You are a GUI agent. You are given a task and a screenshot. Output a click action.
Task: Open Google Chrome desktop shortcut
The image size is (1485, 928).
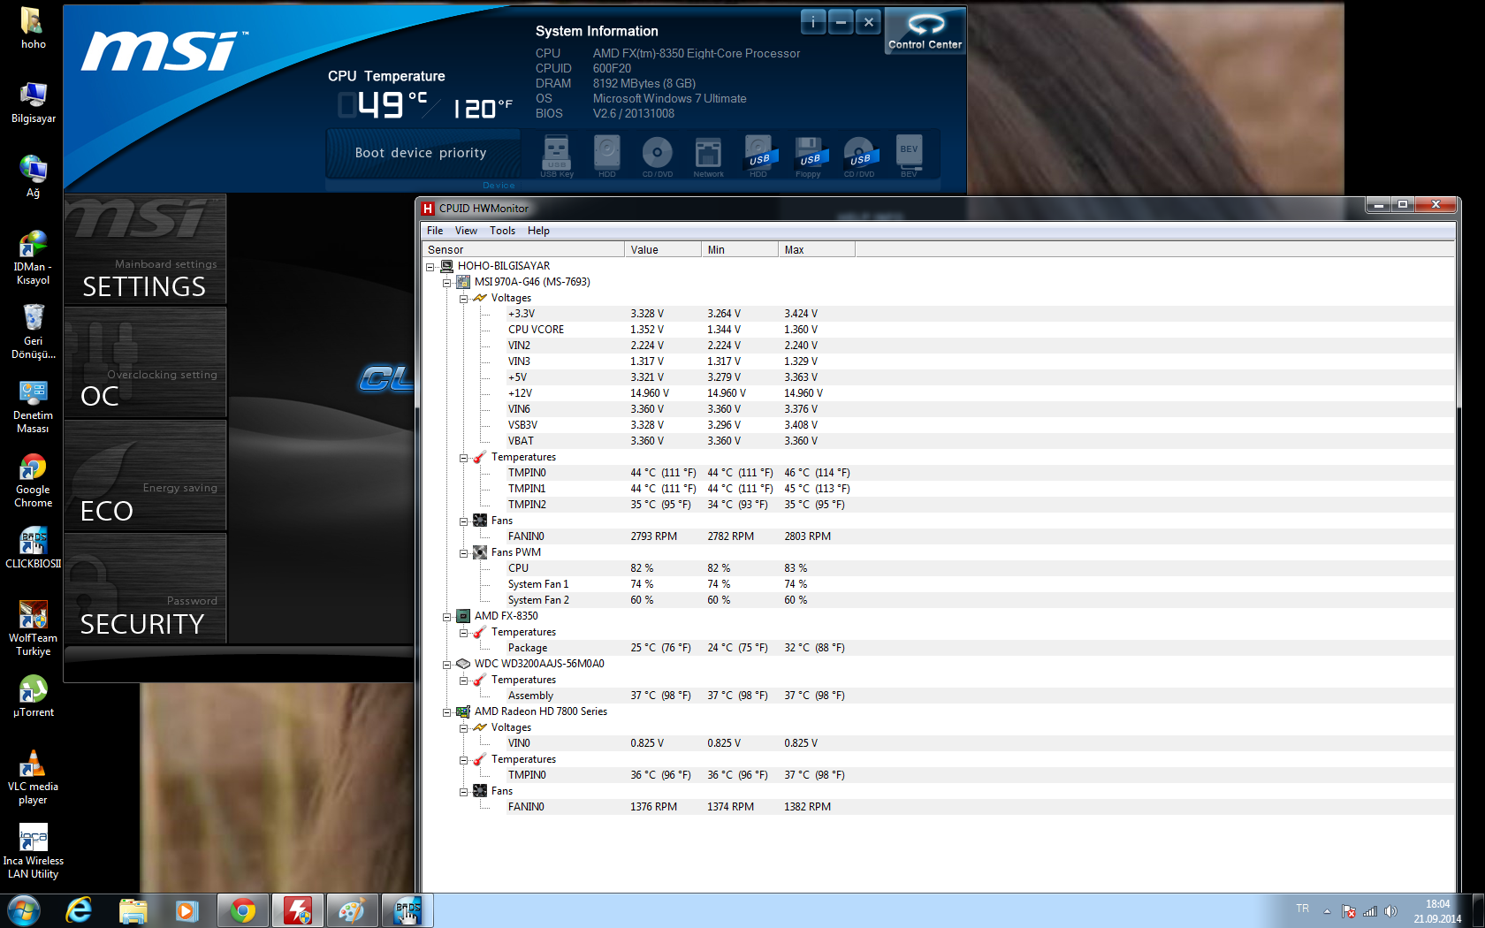coord(33,480)
